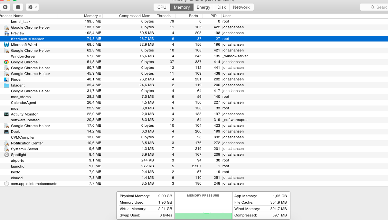Click the Virtual Memory 2,21 GB value
The image size is (388, 220).
coord(165,209)
